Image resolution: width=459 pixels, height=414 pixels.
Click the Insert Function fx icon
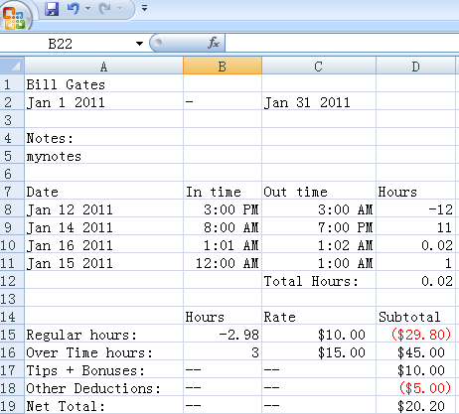click(214, 43)
